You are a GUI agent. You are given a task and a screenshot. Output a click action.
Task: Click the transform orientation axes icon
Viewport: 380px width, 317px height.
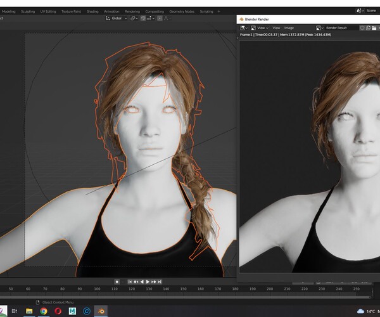tap(108, 18)
